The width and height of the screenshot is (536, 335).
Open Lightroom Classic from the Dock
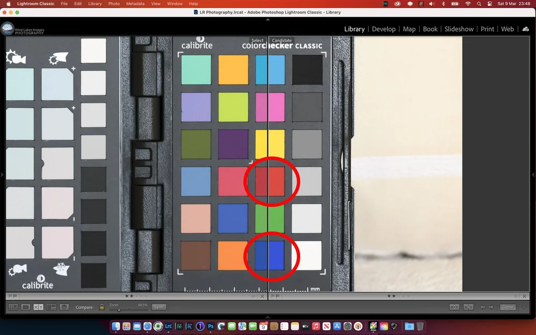[x=168, y=326]
